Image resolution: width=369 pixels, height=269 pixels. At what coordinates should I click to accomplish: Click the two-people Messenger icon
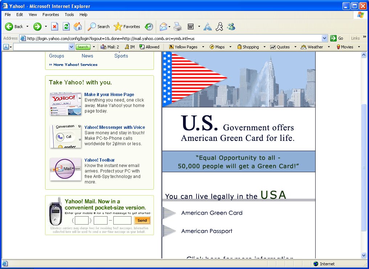pyautogui.click(x=231, y=27)
